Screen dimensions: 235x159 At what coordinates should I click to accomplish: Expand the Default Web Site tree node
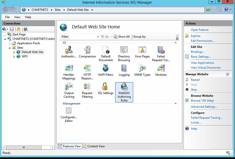[x=14, y=52]
